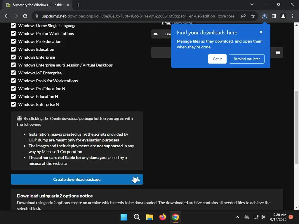Toggle the Windows Enterprise checkbox

click(13, 57)
